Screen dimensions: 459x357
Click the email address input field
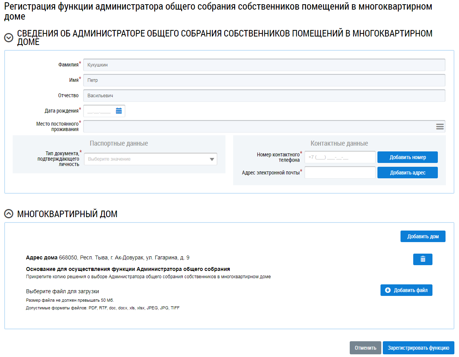(x=340, y=173)
